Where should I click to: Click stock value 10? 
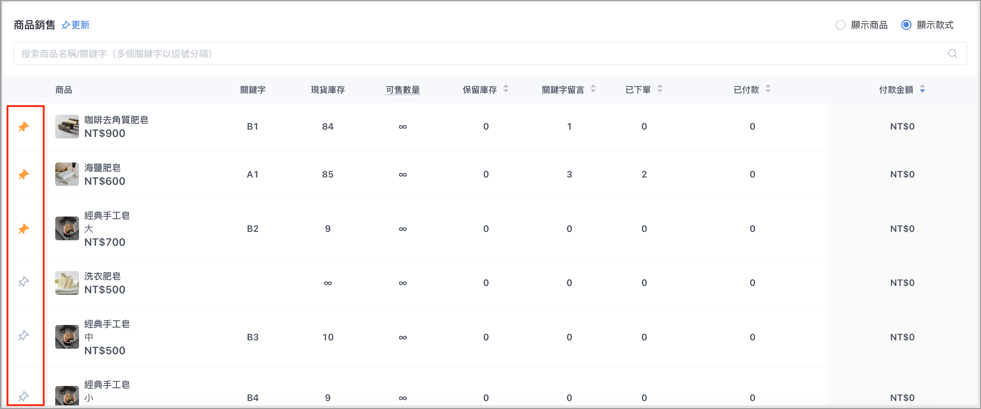327,337
